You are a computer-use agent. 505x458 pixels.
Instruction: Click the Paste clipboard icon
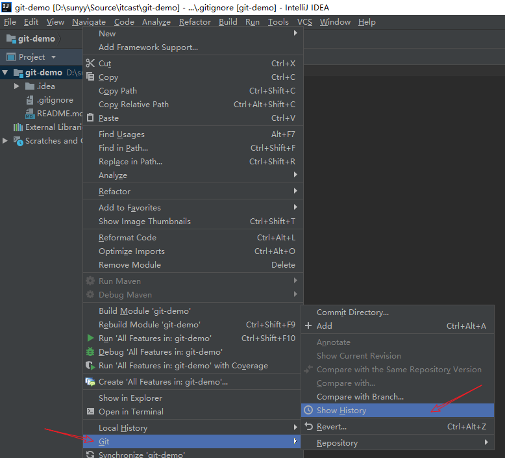coord(90,118)
